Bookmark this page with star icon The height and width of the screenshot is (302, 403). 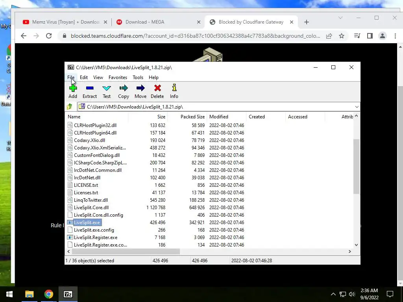coord(341,36)
